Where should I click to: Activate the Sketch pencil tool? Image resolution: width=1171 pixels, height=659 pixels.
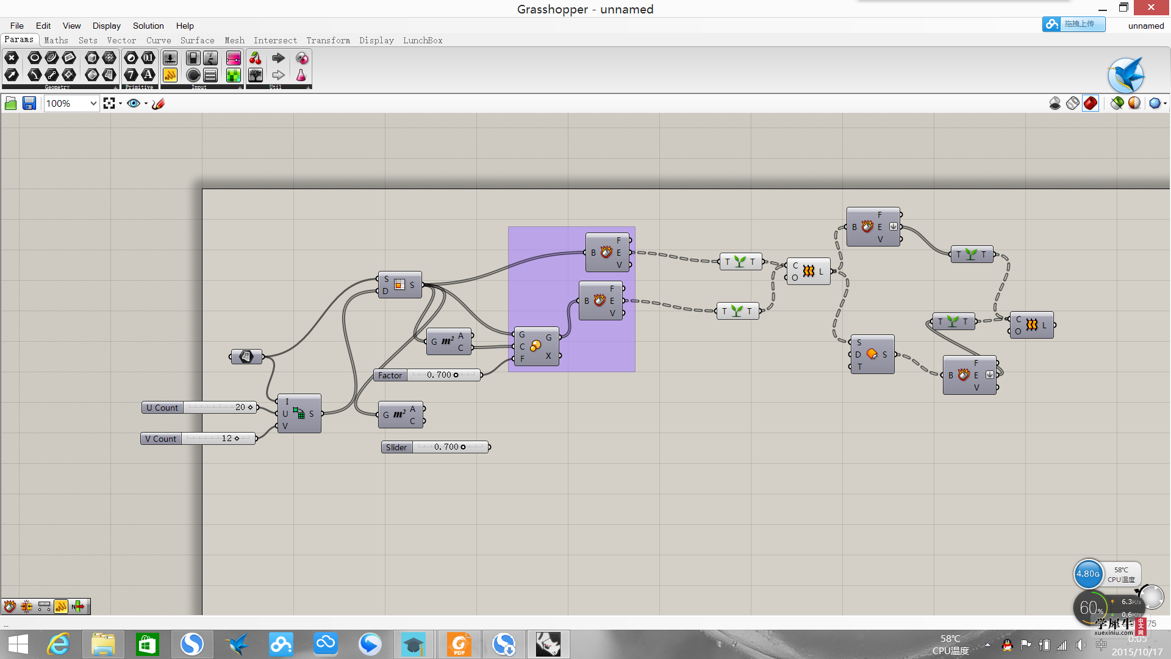click(159, 103)
